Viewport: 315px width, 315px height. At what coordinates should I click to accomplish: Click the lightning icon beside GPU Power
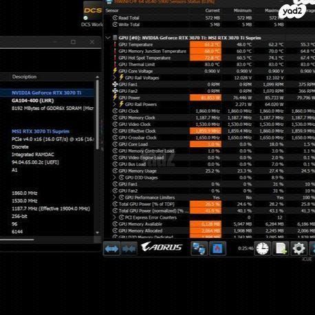(x=115, y=98)
